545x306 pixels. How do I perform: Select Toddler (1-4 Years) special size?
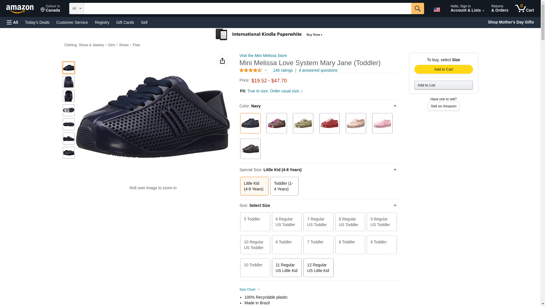(x=284, y=186)
